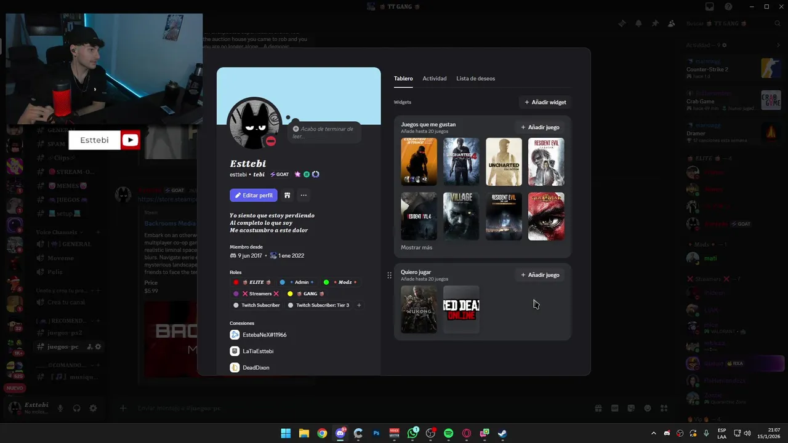
Task: Click the Añadir widget button
Action: (545, 102)
